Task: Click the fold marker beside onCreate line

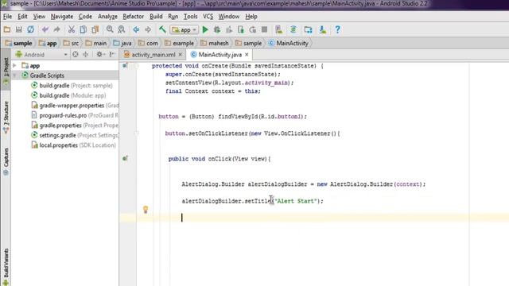Action: pyautogui.click(x=137, y=66)
